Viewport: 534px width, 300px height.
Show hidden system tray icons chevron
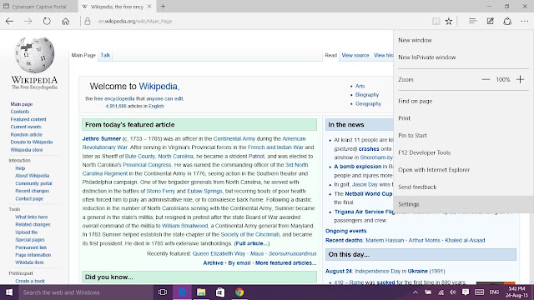point(416,292)
